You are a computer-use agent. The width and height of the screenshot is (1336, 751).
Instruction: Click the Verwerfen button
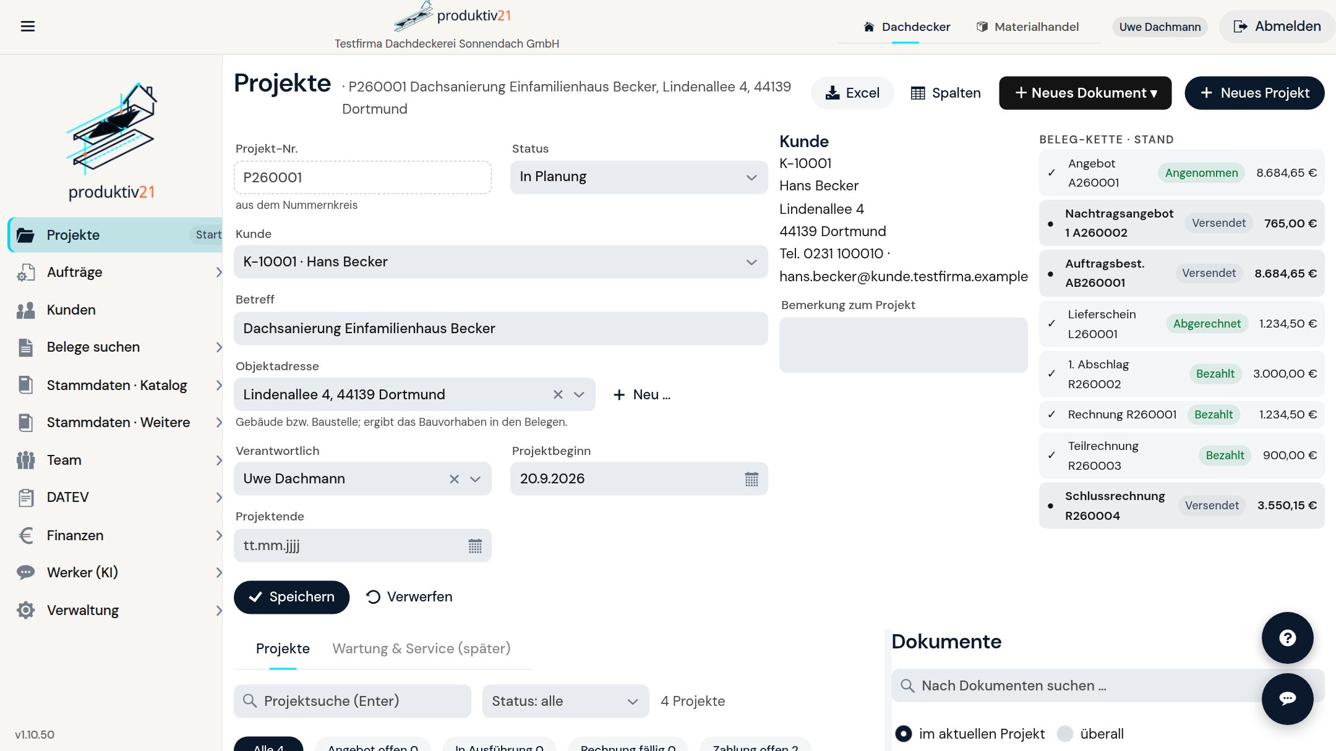point(409,597)
